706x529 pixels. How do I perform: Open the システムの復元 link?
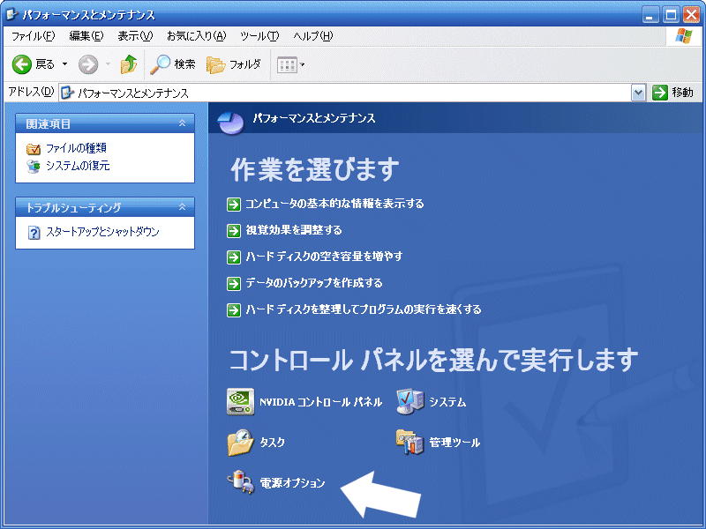tap(78, 166)
